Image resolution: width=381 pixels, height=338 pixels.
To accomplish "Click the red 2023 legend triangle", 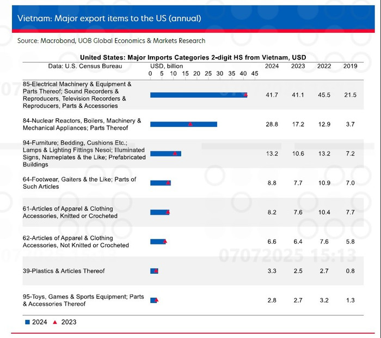I will [55, 322].
